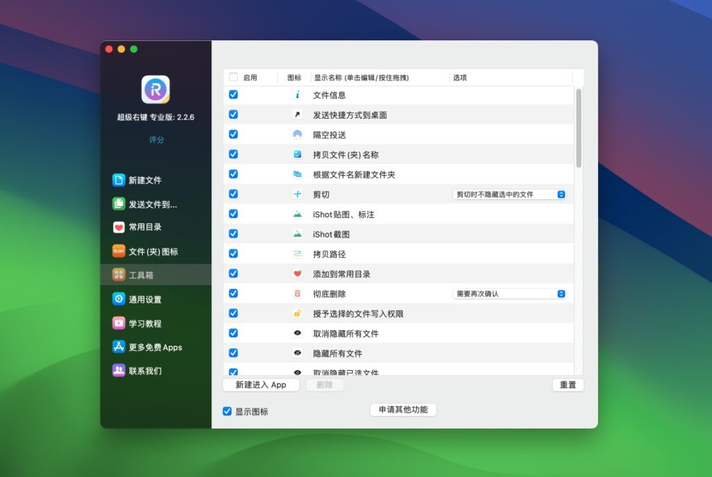The height and width of the screenshot is (477, 712).
Task: Click the 文件信息 info icon
Action: pos(298,94)
